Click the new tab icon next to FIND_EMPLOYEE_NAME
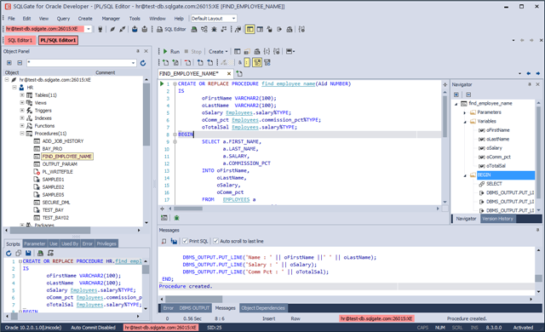Viewport: 545px width, 332px height. (239, 73)
